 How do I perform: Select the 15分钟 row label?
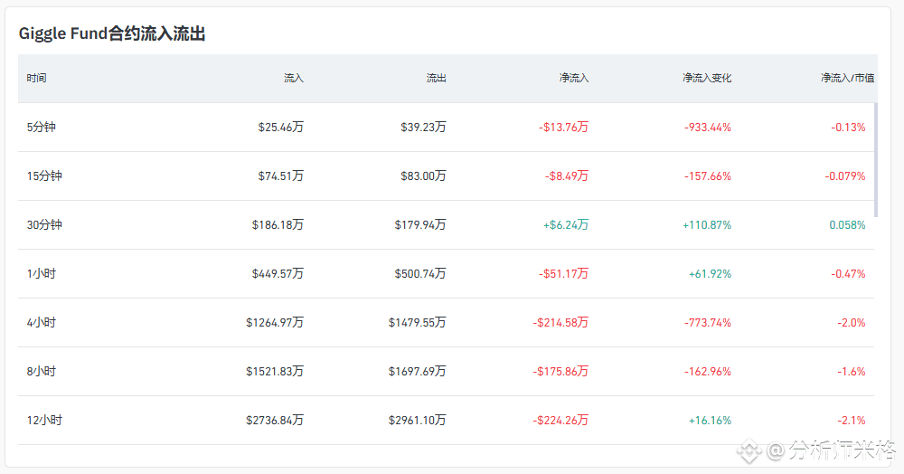pyautogui.click(x=44, y=176)
